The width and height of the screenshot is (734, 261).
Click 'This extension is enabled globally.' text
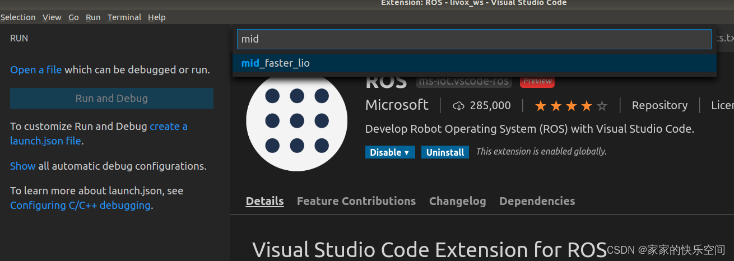point(541,151)
